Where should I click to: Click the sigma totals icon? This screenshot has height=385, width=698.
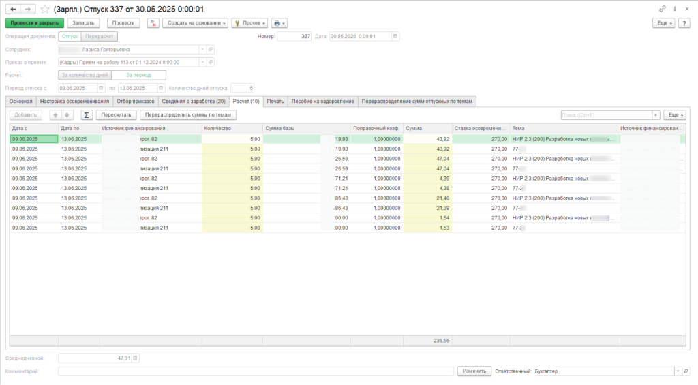click(87, 115)
